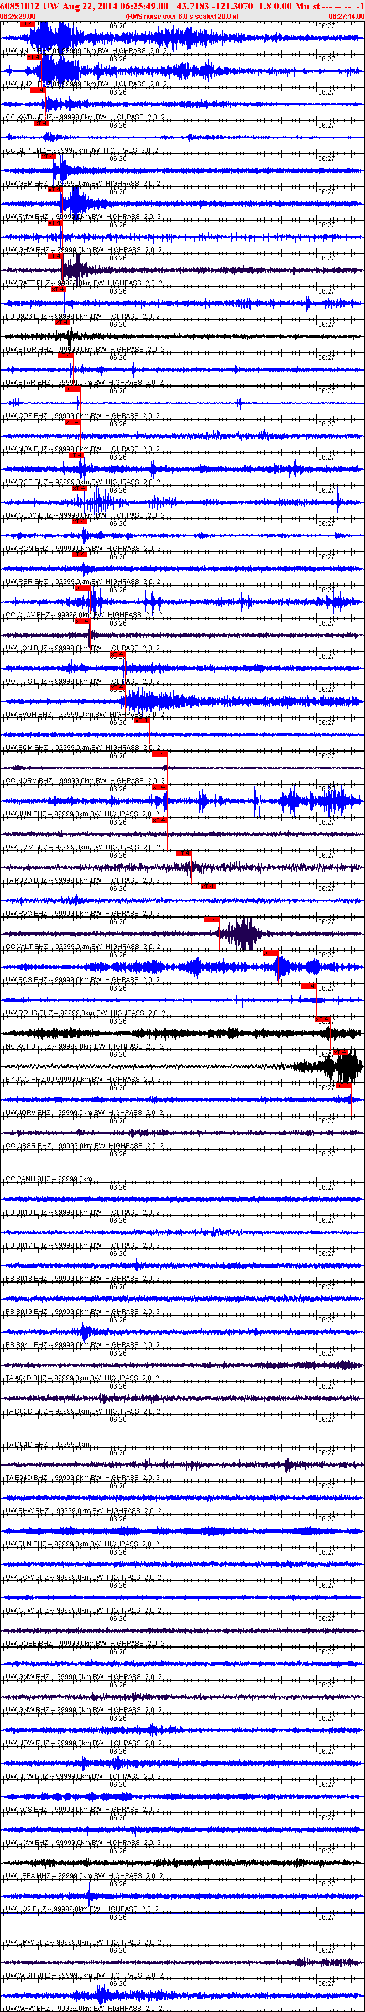The image size is (365, 2012).
Task: Select the 'UW SOS EHZ' station label
Action: click(27, 980)
